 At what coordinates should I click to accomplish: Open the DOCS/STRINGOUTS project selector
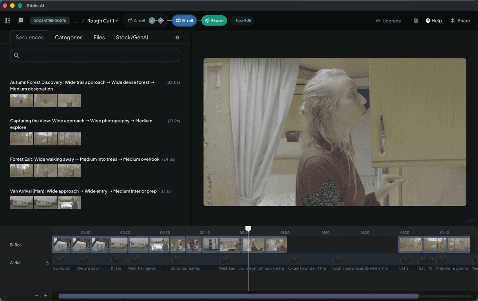(50, 21)
